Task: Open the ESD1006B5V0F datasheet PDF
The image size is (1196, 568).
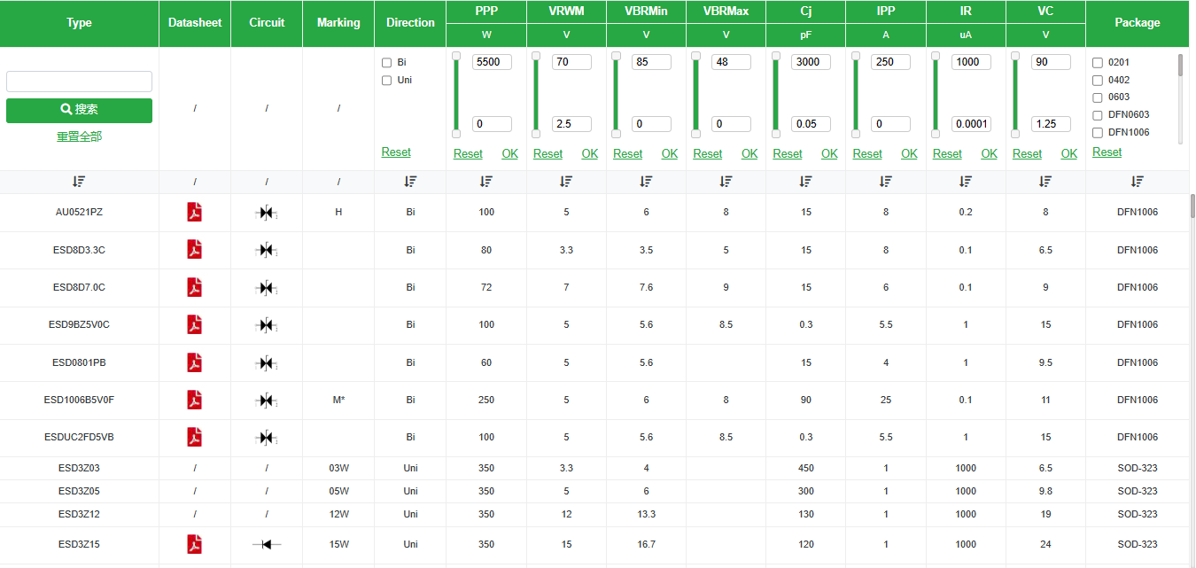Action: [x=194, y=400]
